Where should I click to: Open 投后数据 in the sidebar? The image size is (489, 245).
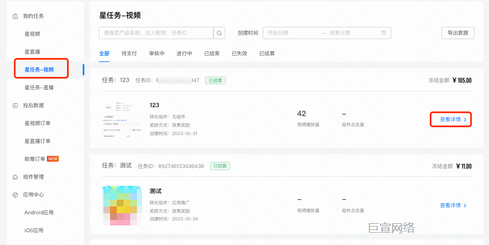(x=34, y=105)
